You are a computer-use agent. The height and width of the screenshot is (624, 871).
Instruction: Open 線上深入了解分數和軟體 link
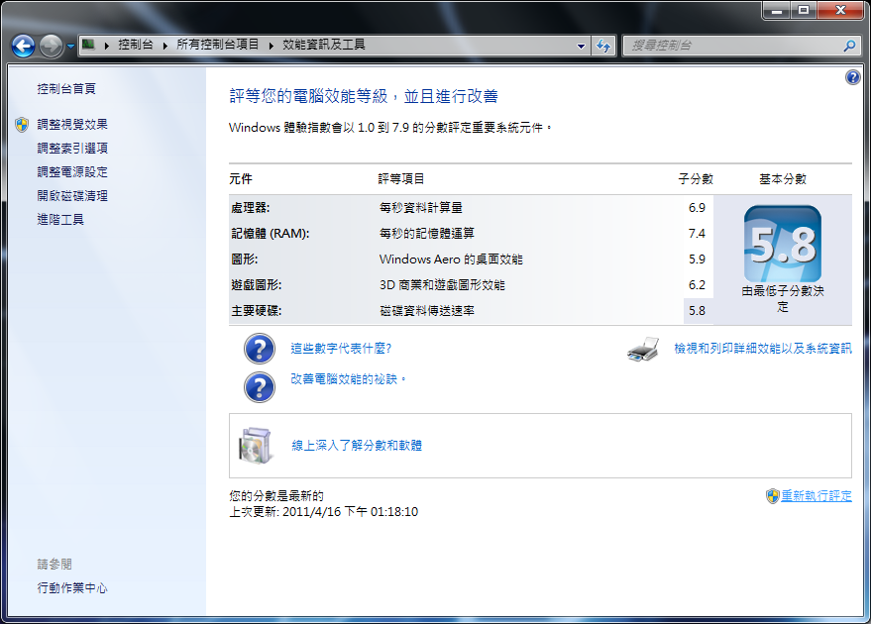(357, 446)
